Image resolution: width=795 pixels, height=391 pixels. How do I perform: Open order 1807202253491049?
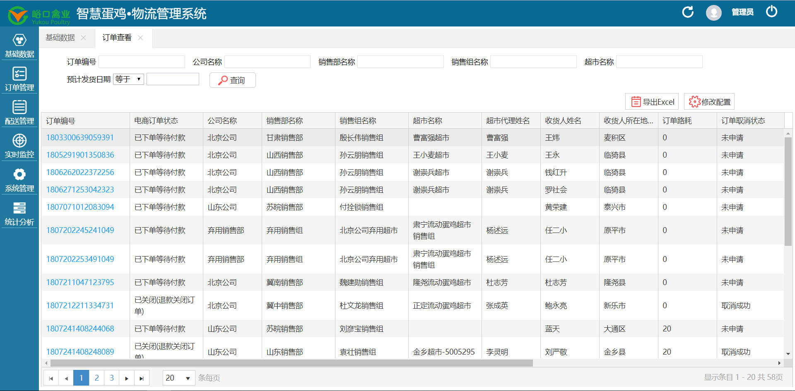[x=80, y=259]
